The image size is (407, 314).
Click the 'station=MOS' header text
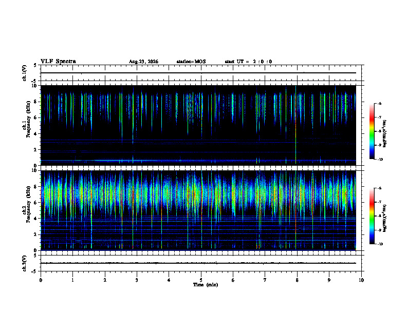click(191, 62)
